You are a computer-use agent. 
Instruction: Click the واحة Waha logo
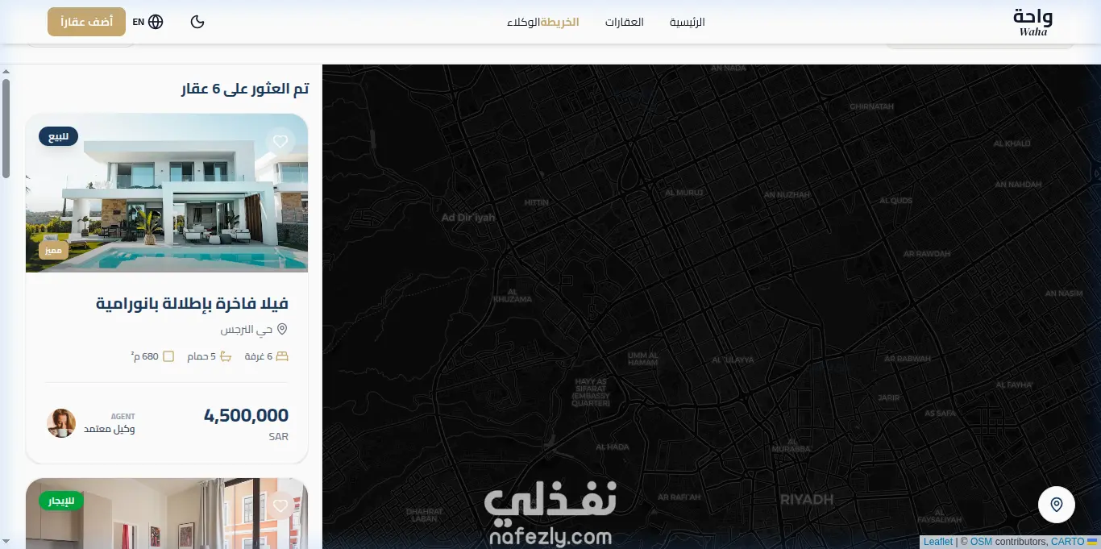click(x=1033, y=22)
